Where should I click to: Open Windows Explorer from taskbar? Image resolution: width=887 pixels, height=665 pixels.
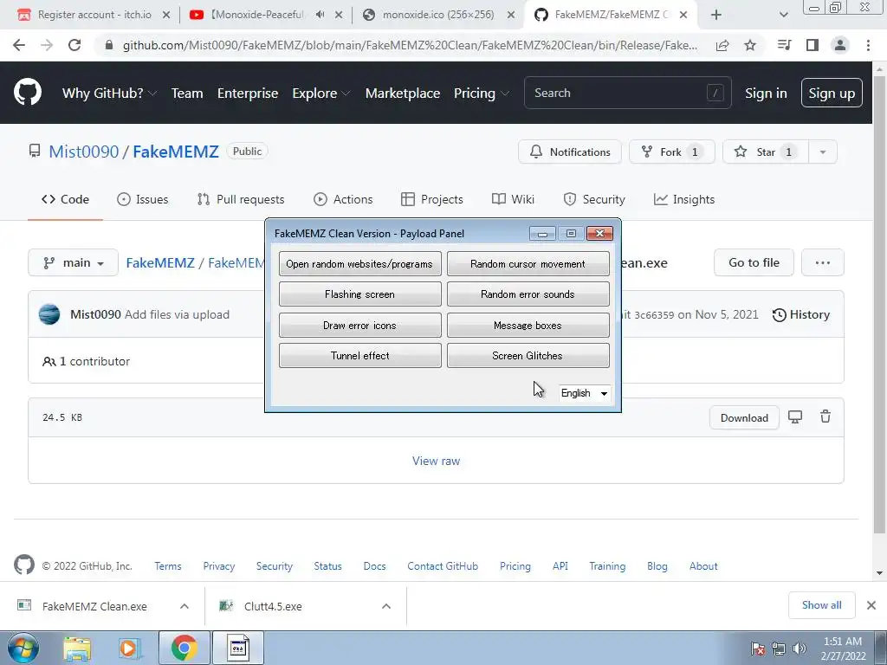[x=77, y=648]
